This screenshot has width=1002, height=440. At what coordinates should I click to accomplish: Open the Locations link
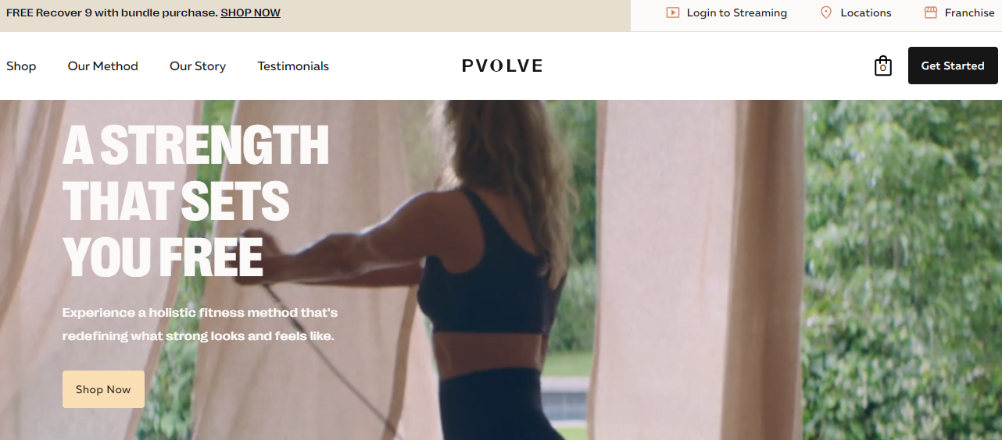point(866,12)
